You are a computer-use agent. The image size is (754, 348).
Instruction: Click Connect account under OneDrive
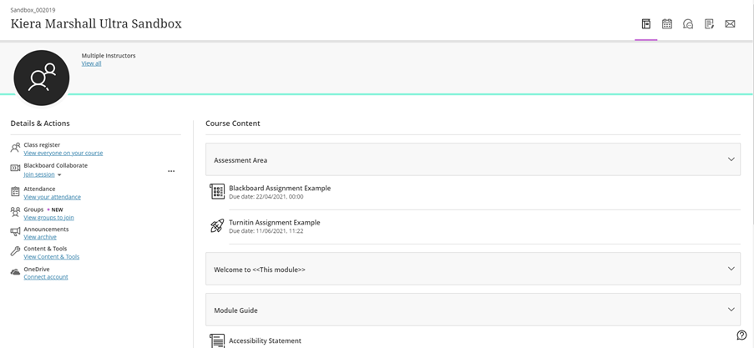(x=46, y=277)
